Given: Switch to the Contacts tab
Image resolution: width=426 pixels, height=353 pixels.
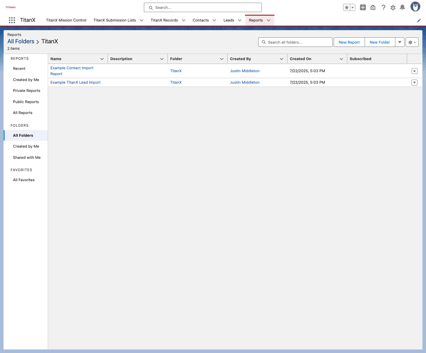Looking at the screenshot, I should coord(201,20).
